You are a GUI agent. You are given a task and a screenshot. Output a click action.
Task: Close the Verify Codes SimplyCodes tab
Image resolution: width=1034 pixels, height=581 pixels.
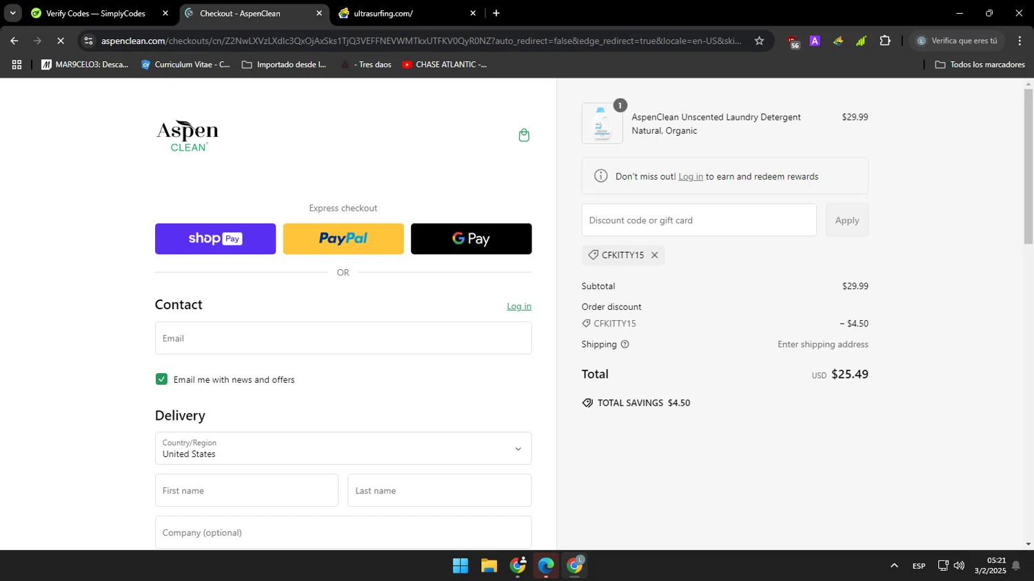(x=165, y=13)
